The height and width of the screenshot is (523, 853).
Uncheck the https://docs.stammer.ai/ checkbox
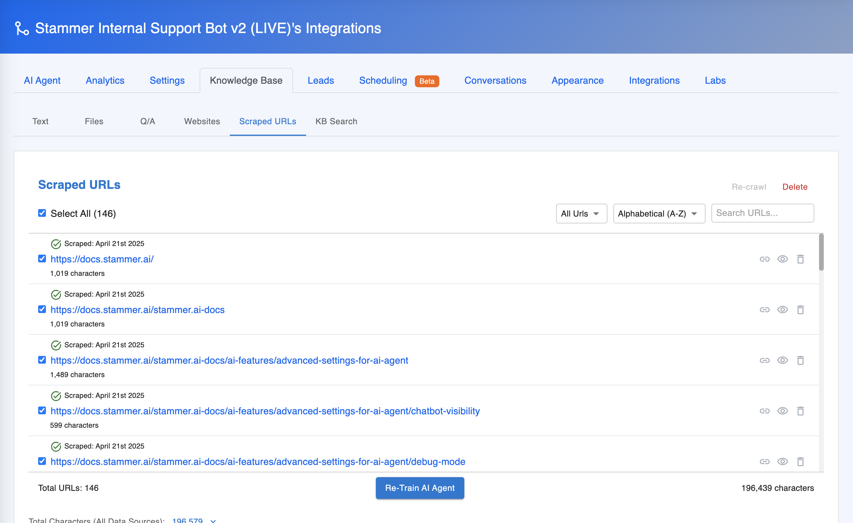[x=42, y=259]
